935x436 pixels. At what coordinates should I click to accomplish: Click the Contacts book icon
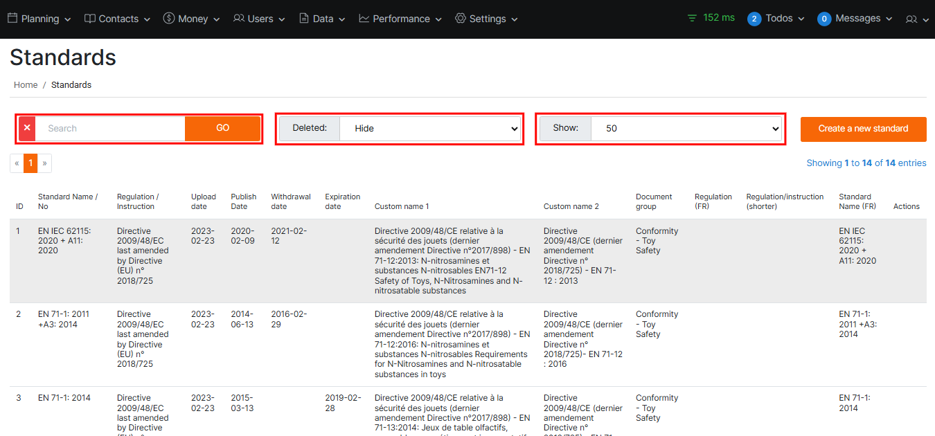point(90,19)
